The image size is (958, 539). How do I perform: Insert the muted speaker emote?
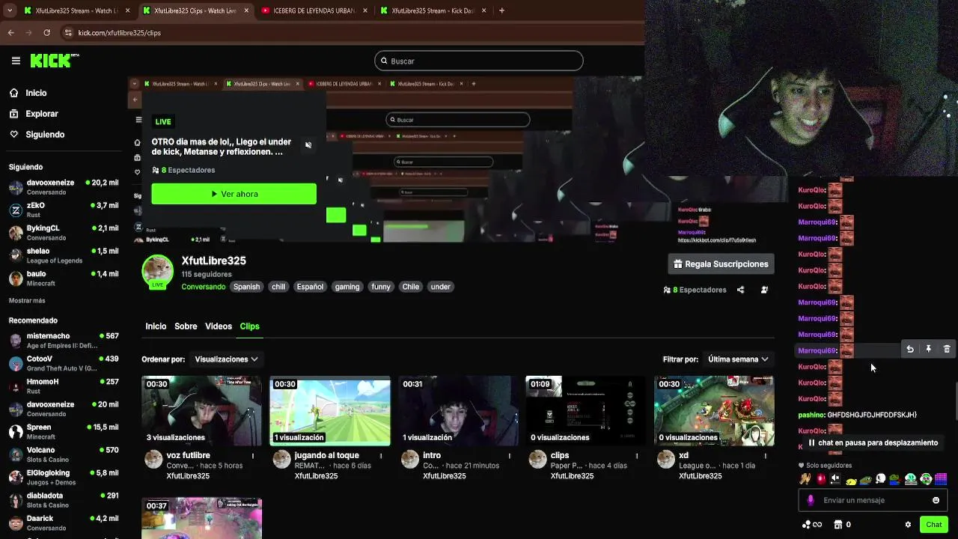coord(835,479)
